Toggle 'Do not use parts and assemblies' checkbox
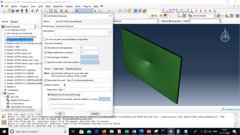Screen dimensions: 240x135 [44, 39]
